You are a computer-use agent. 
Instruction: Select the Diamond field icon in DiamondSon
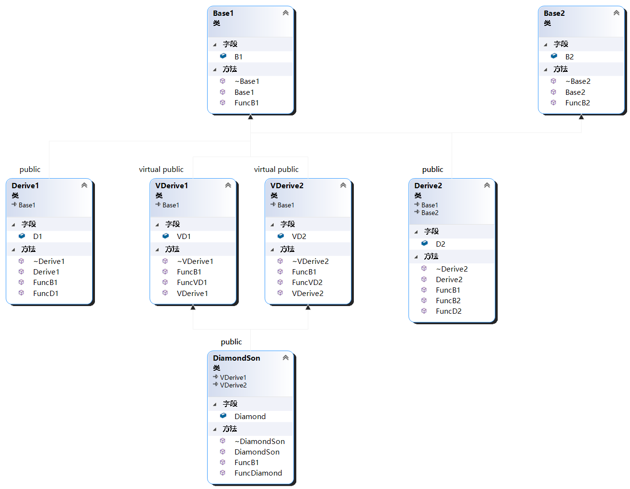223,416
